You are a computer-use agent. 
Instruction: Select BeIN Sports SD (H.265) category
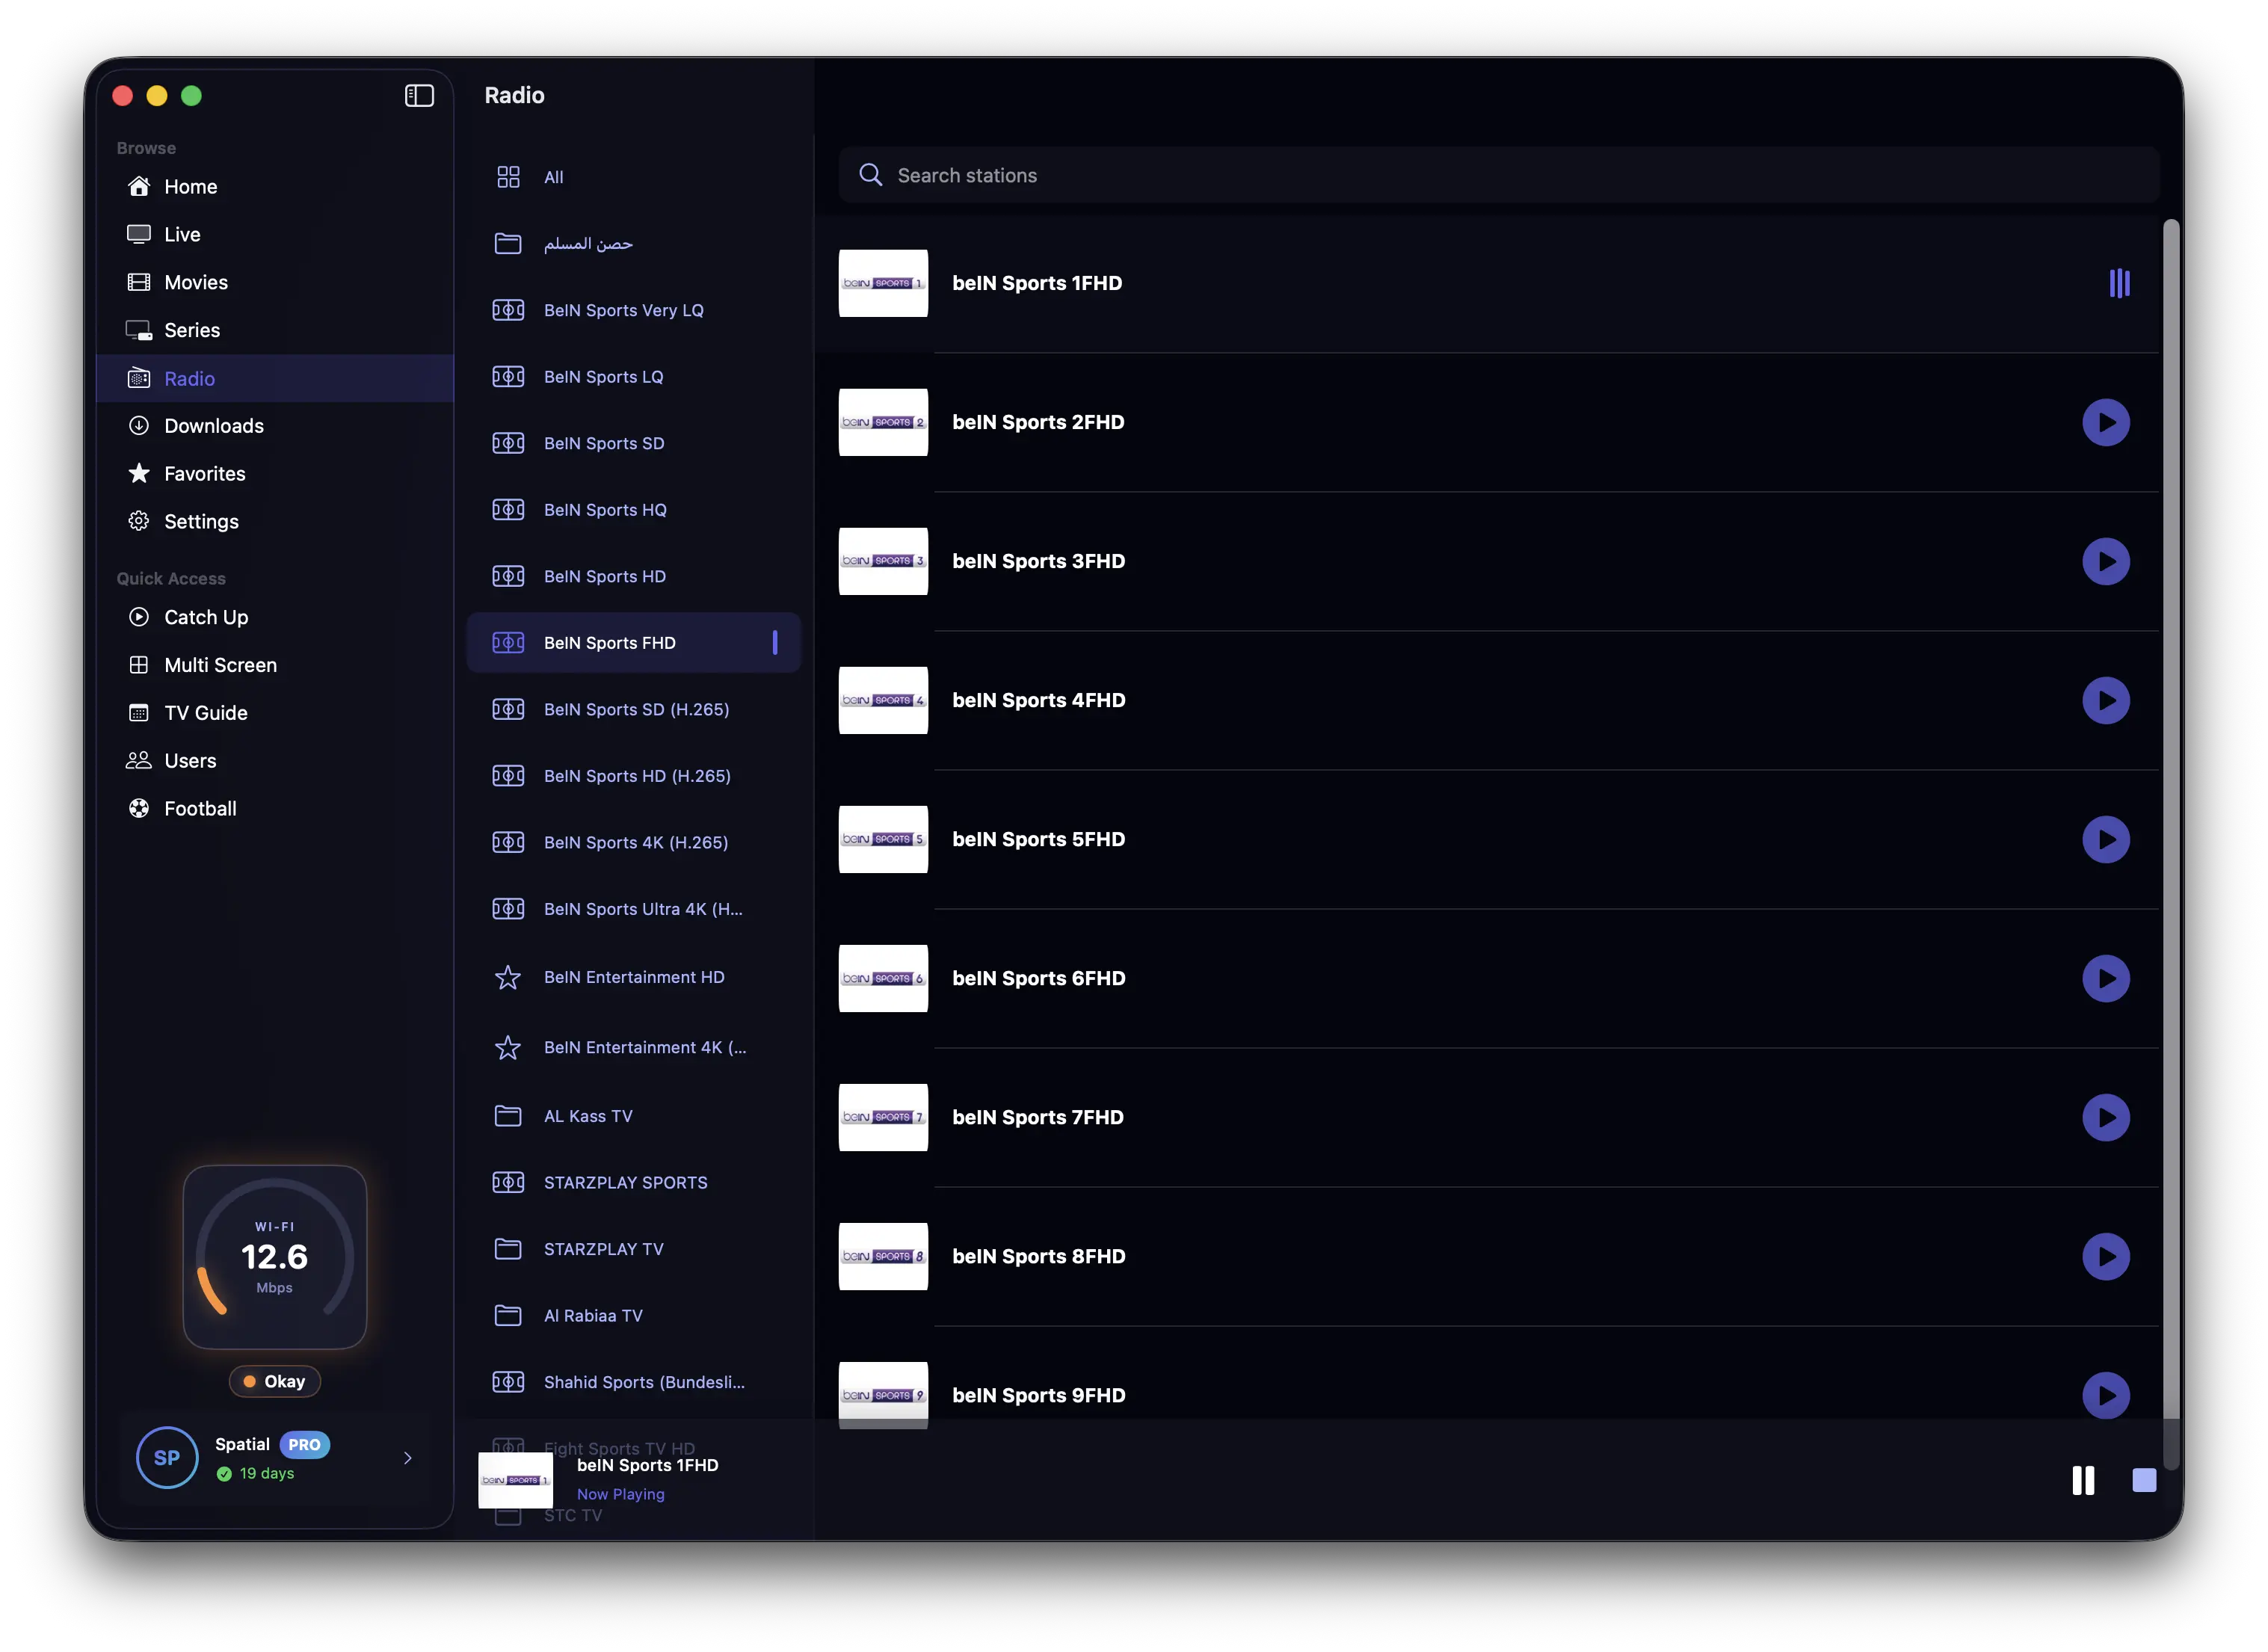tap(634, 709)
